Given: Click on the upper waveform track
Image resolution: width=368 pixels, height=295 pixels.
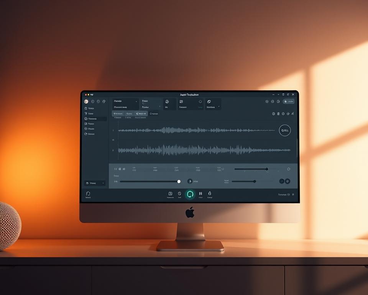Looking at the screenshot, I should pos(196,130).
